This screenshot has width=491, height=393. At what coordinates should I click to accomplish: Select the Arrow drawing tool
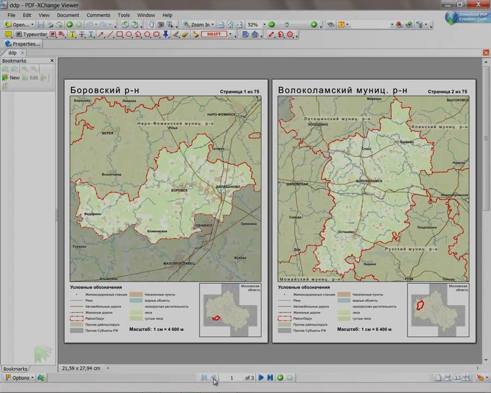pos(101,34)
